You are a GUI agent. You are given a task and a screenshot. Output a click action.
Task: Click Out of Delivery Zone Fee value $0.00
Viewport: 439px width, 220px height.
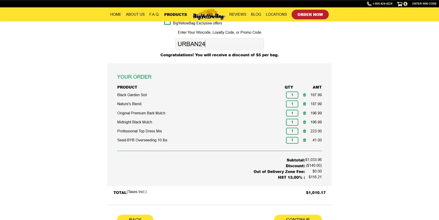317,171
